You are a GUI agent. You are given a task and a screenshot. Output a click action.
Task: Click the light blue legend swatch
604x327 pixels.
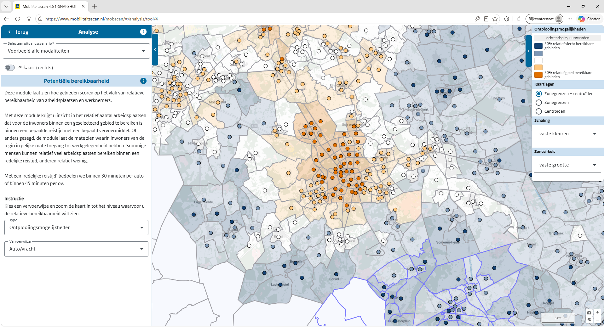pyautogui.click(x=538, y=53)
